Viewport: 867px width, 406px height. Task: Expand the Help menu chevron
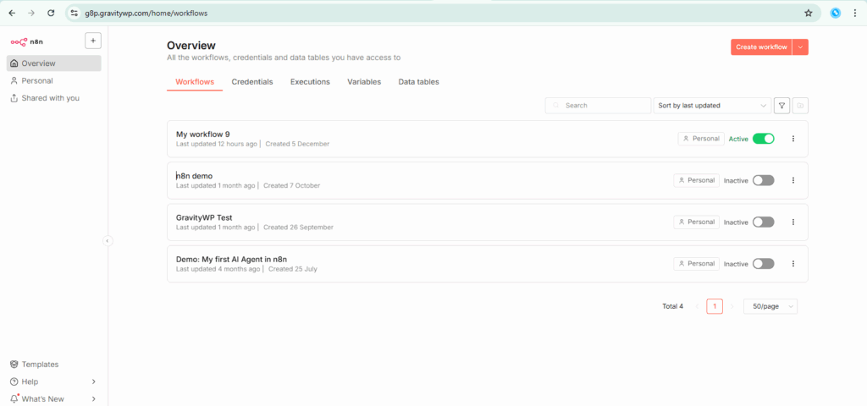coord(93,381)
